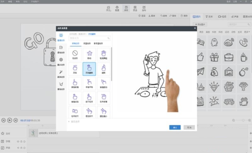Click the login link in title bar
Screen dimensions: 252x153
click(228, 2)
